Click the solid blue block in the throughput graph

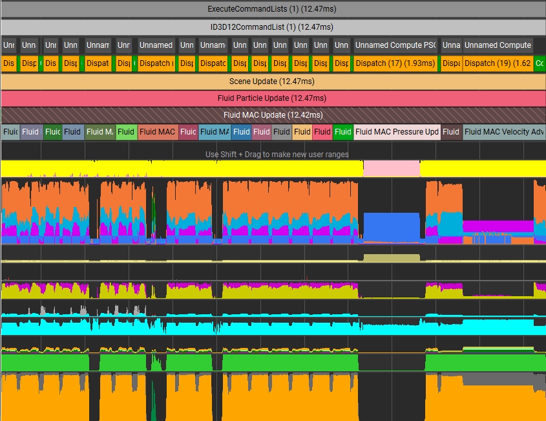392,226
